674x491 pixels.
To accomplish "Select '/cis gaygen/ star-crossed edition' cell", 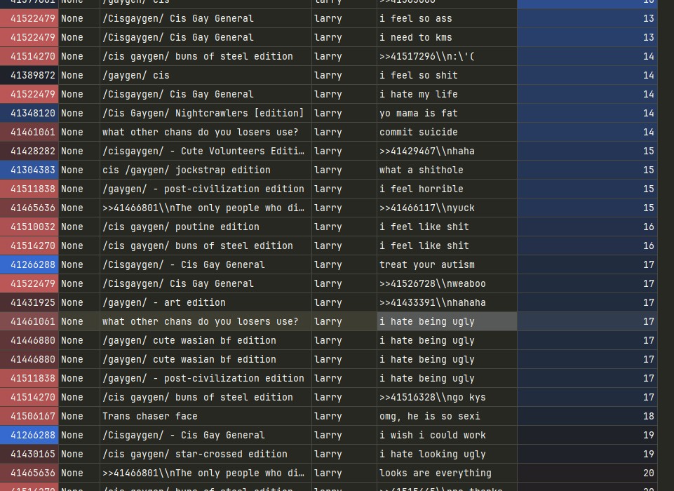I will 205,454.
